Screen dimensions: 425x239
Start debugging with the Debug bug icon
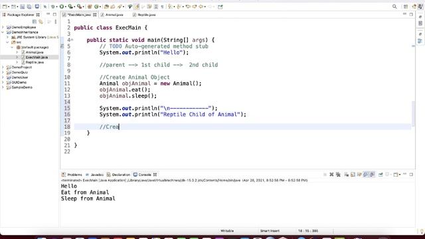pos(52,7)
